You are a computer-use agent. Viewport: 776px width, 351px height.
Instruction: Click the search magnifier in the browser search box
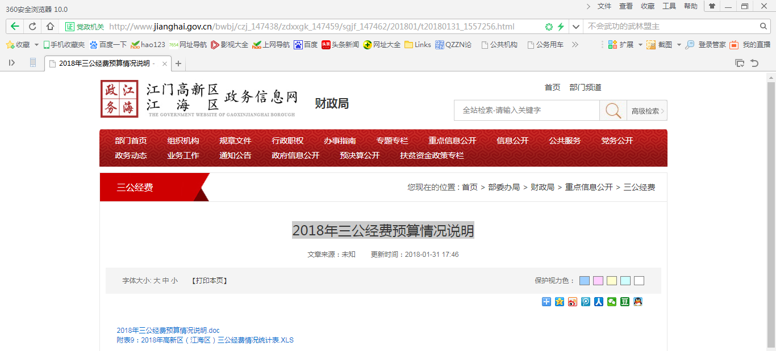pos(764,26)
